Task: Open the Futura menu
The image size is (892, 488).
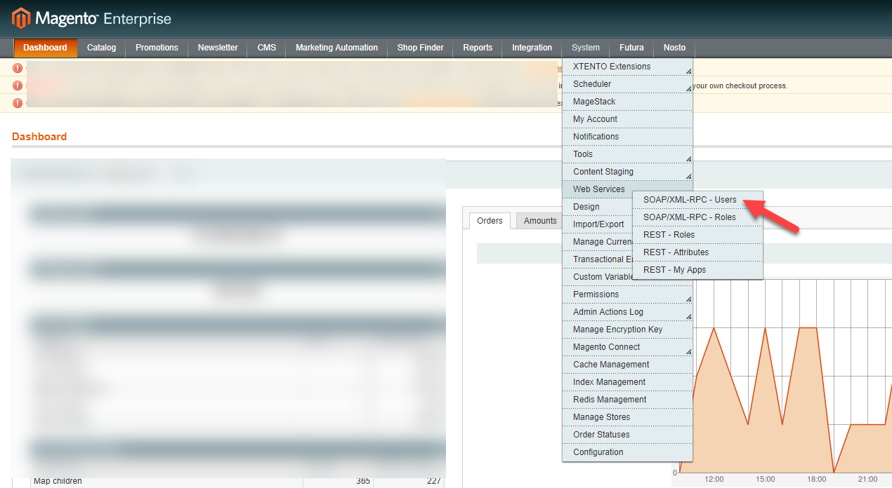Action: (631, 48)
